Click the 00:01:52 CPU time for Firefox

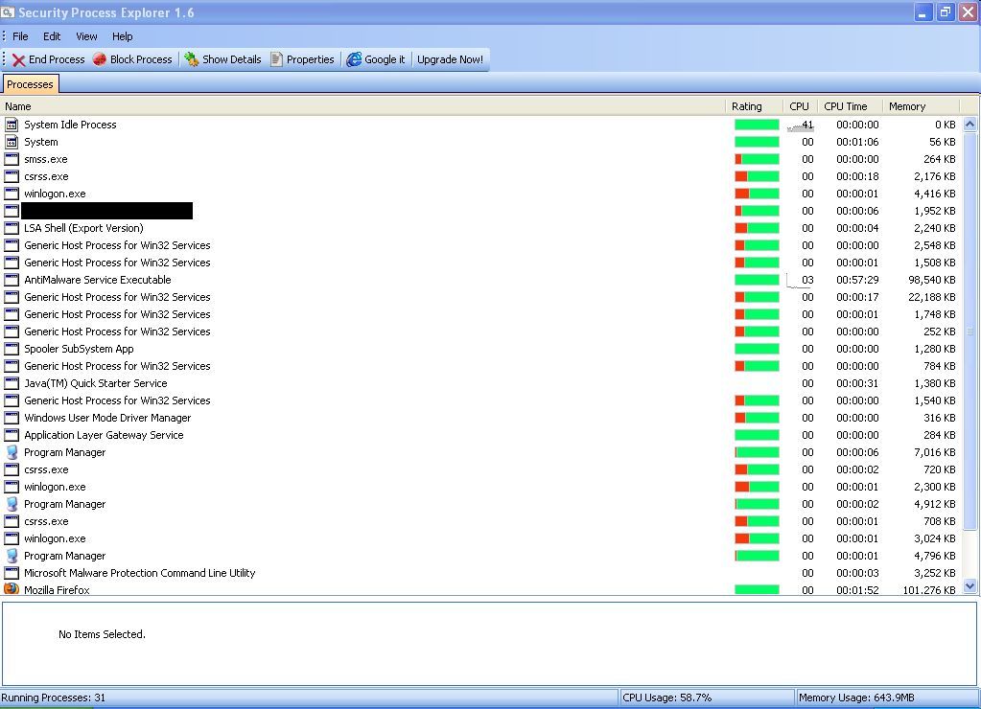857,589
